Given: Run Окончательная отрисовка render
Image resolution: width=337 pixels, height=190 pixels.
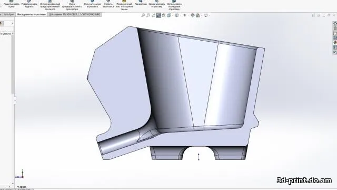Looking at the screenshot, I should click(92, 4).
